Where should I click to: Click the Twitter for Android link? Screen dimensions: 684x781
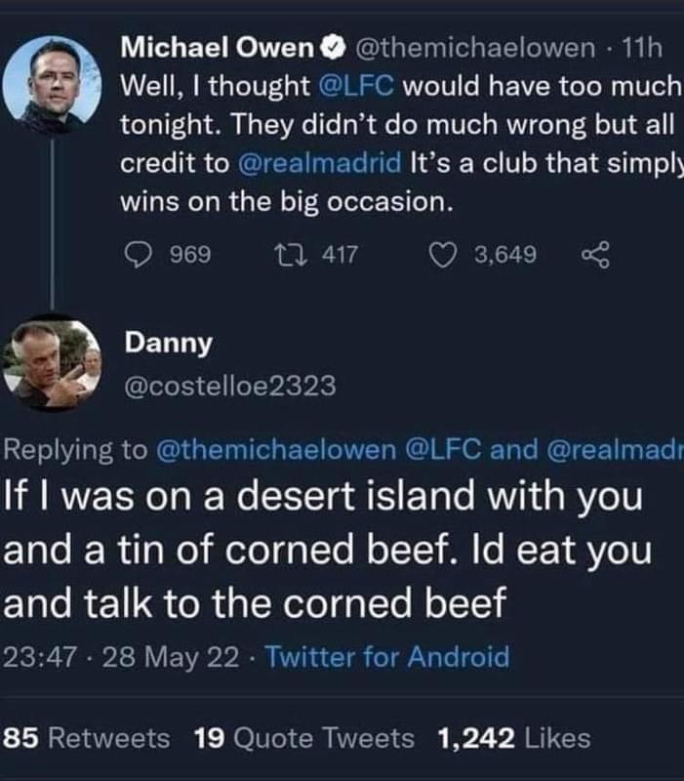click(387, 657)
